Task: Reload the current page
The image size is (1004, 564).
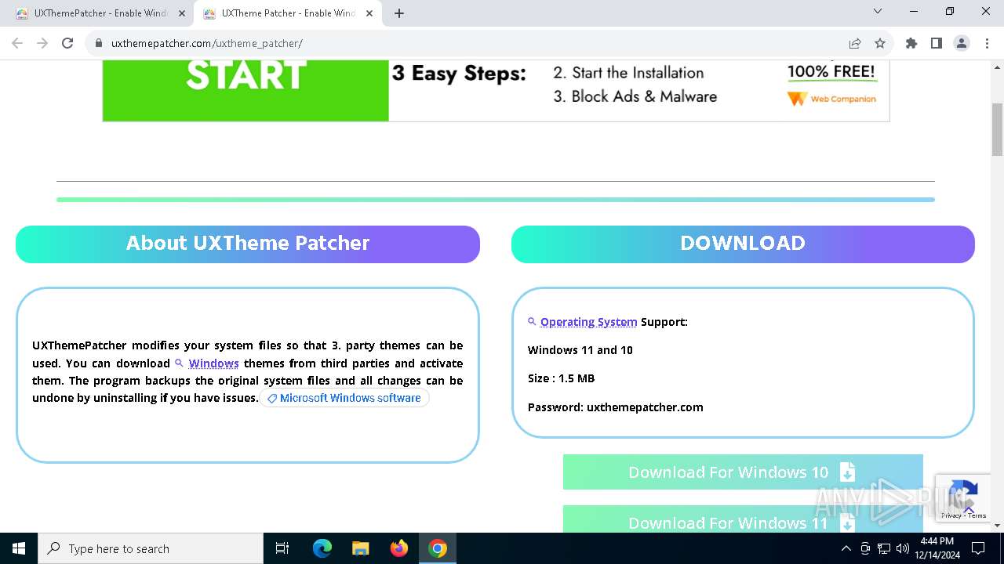Action: coord(67,43)
